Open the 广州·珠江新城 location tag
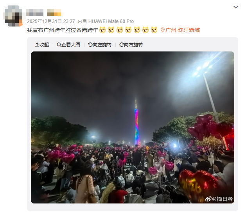 (183, 30)
